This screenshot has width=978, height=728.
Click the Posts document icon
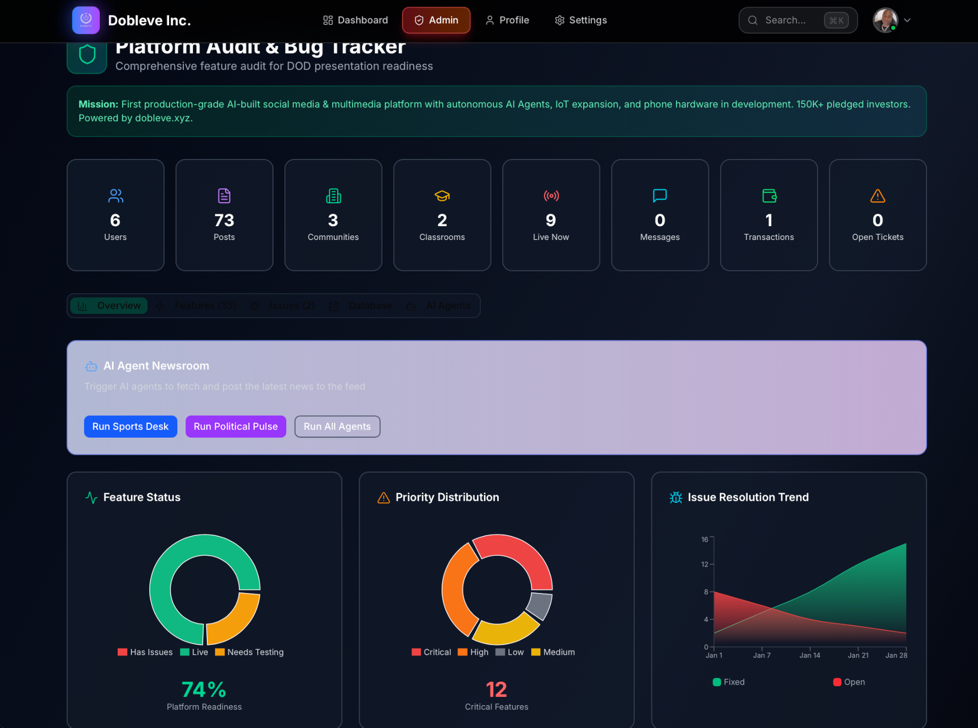tap(224, 196)
